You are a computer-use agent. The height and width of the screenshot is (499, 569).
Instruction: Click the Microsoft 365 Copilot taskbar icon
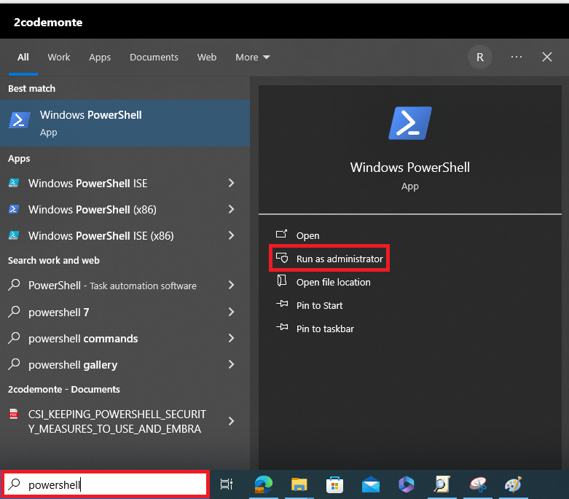coord(407,484)
